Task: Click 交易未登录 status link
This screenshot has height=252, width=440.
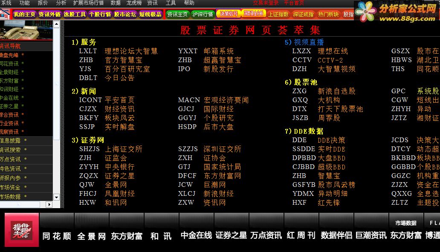Action: [x=266, y=3]
